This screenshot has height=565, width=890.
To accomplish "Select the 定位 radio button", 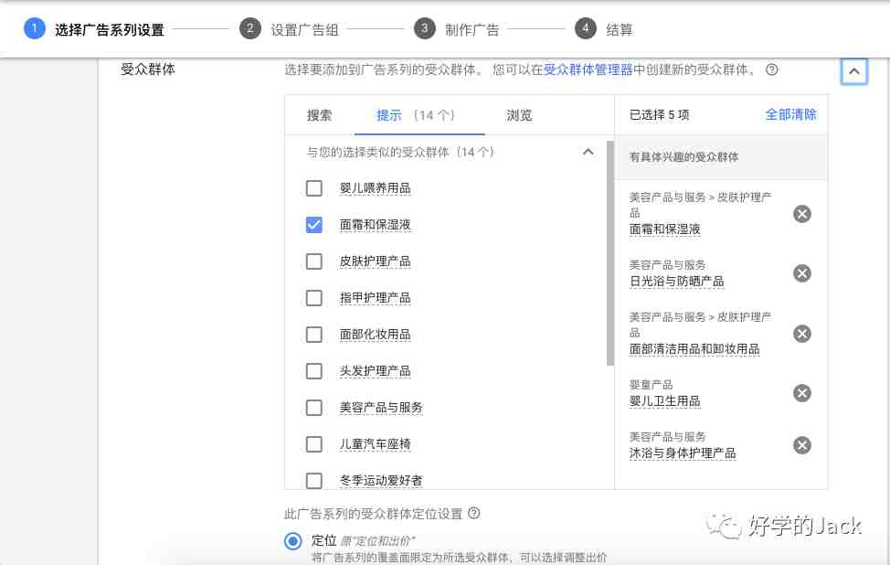I will click(x=292, y=541).
